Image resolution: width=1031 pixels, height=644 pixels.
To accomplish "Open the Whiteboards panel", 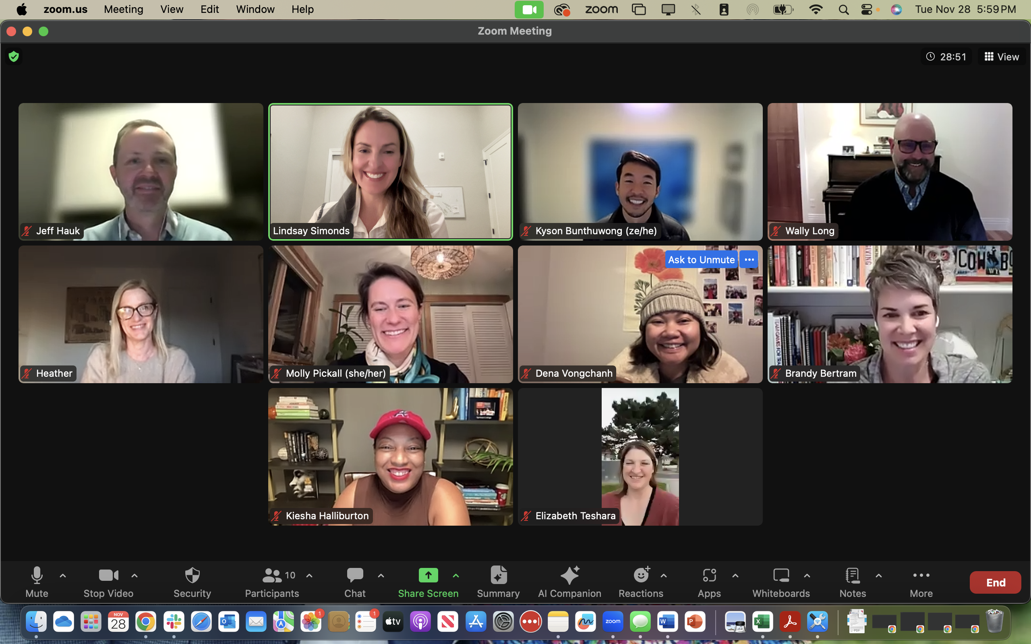I will click(x=781, y=582).
